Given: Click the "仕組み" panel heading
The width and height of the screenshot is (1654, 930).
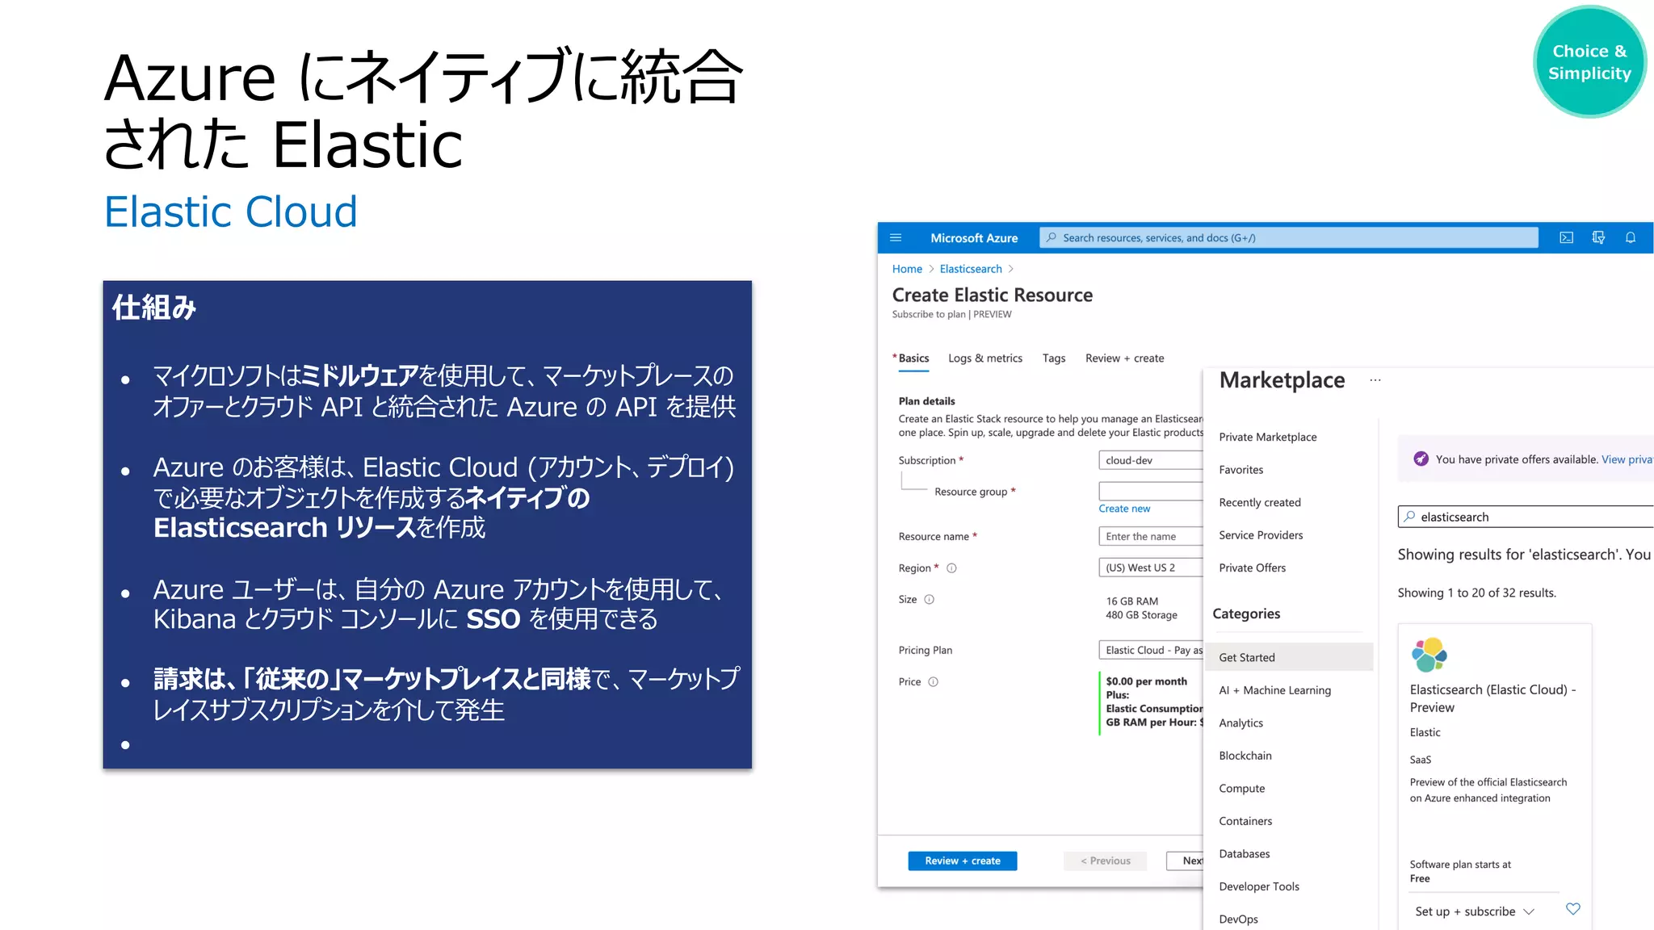Looking at the screenshot, I should (x=153, y=308).
